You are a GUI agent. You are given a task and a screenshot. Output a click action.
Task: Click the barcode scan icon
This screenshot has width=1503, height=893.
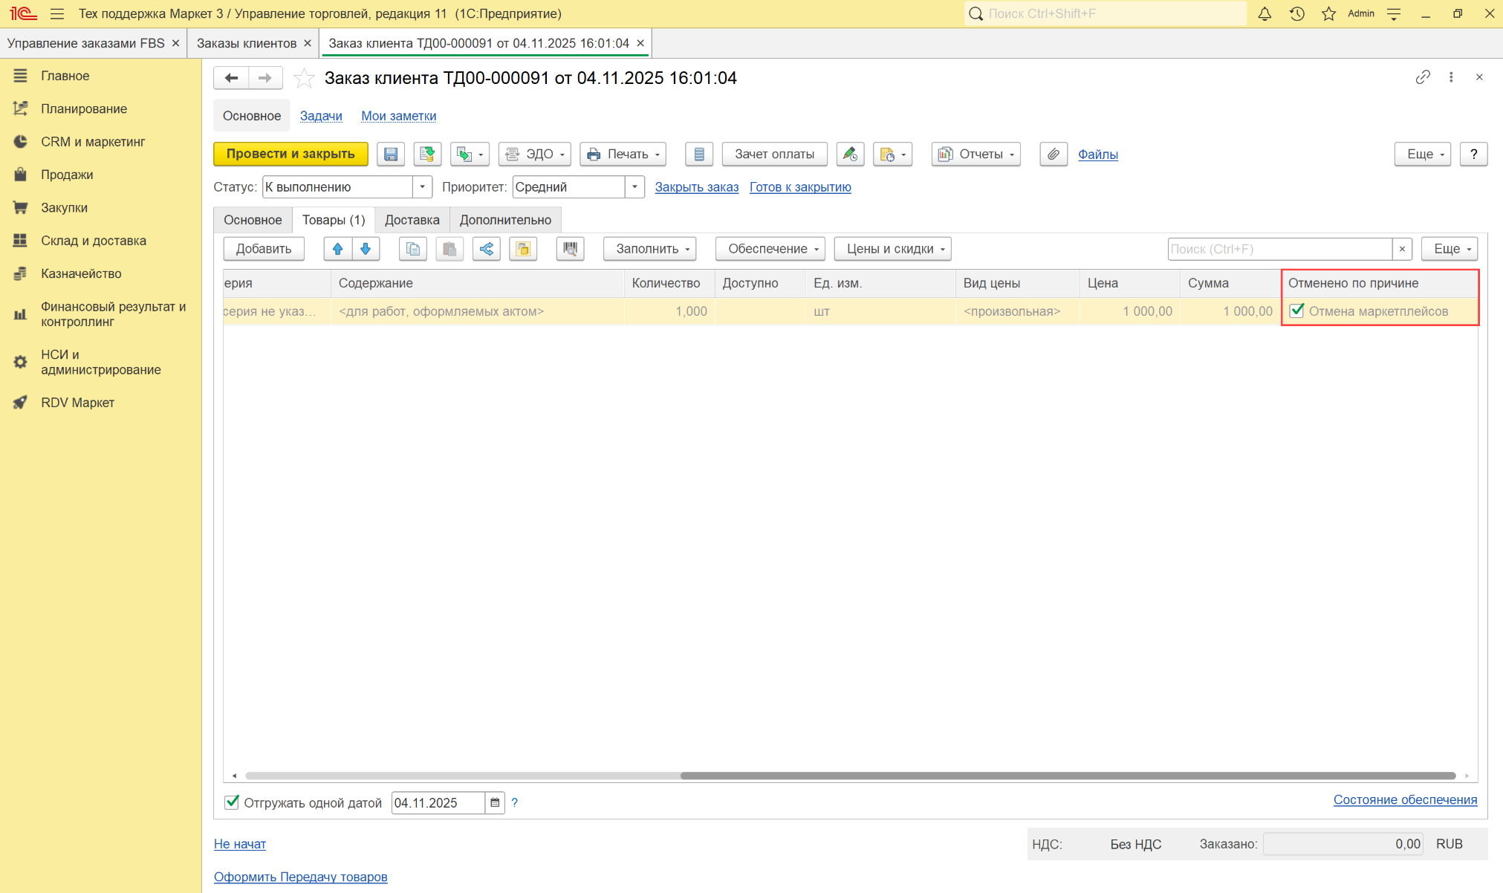point(570,249)
